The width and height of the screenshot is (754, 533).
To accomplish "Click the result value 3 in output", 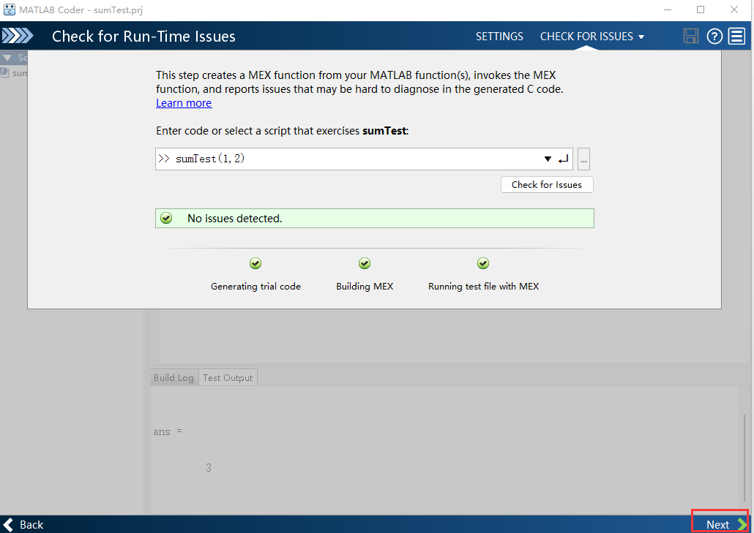I will click(208, 468).
